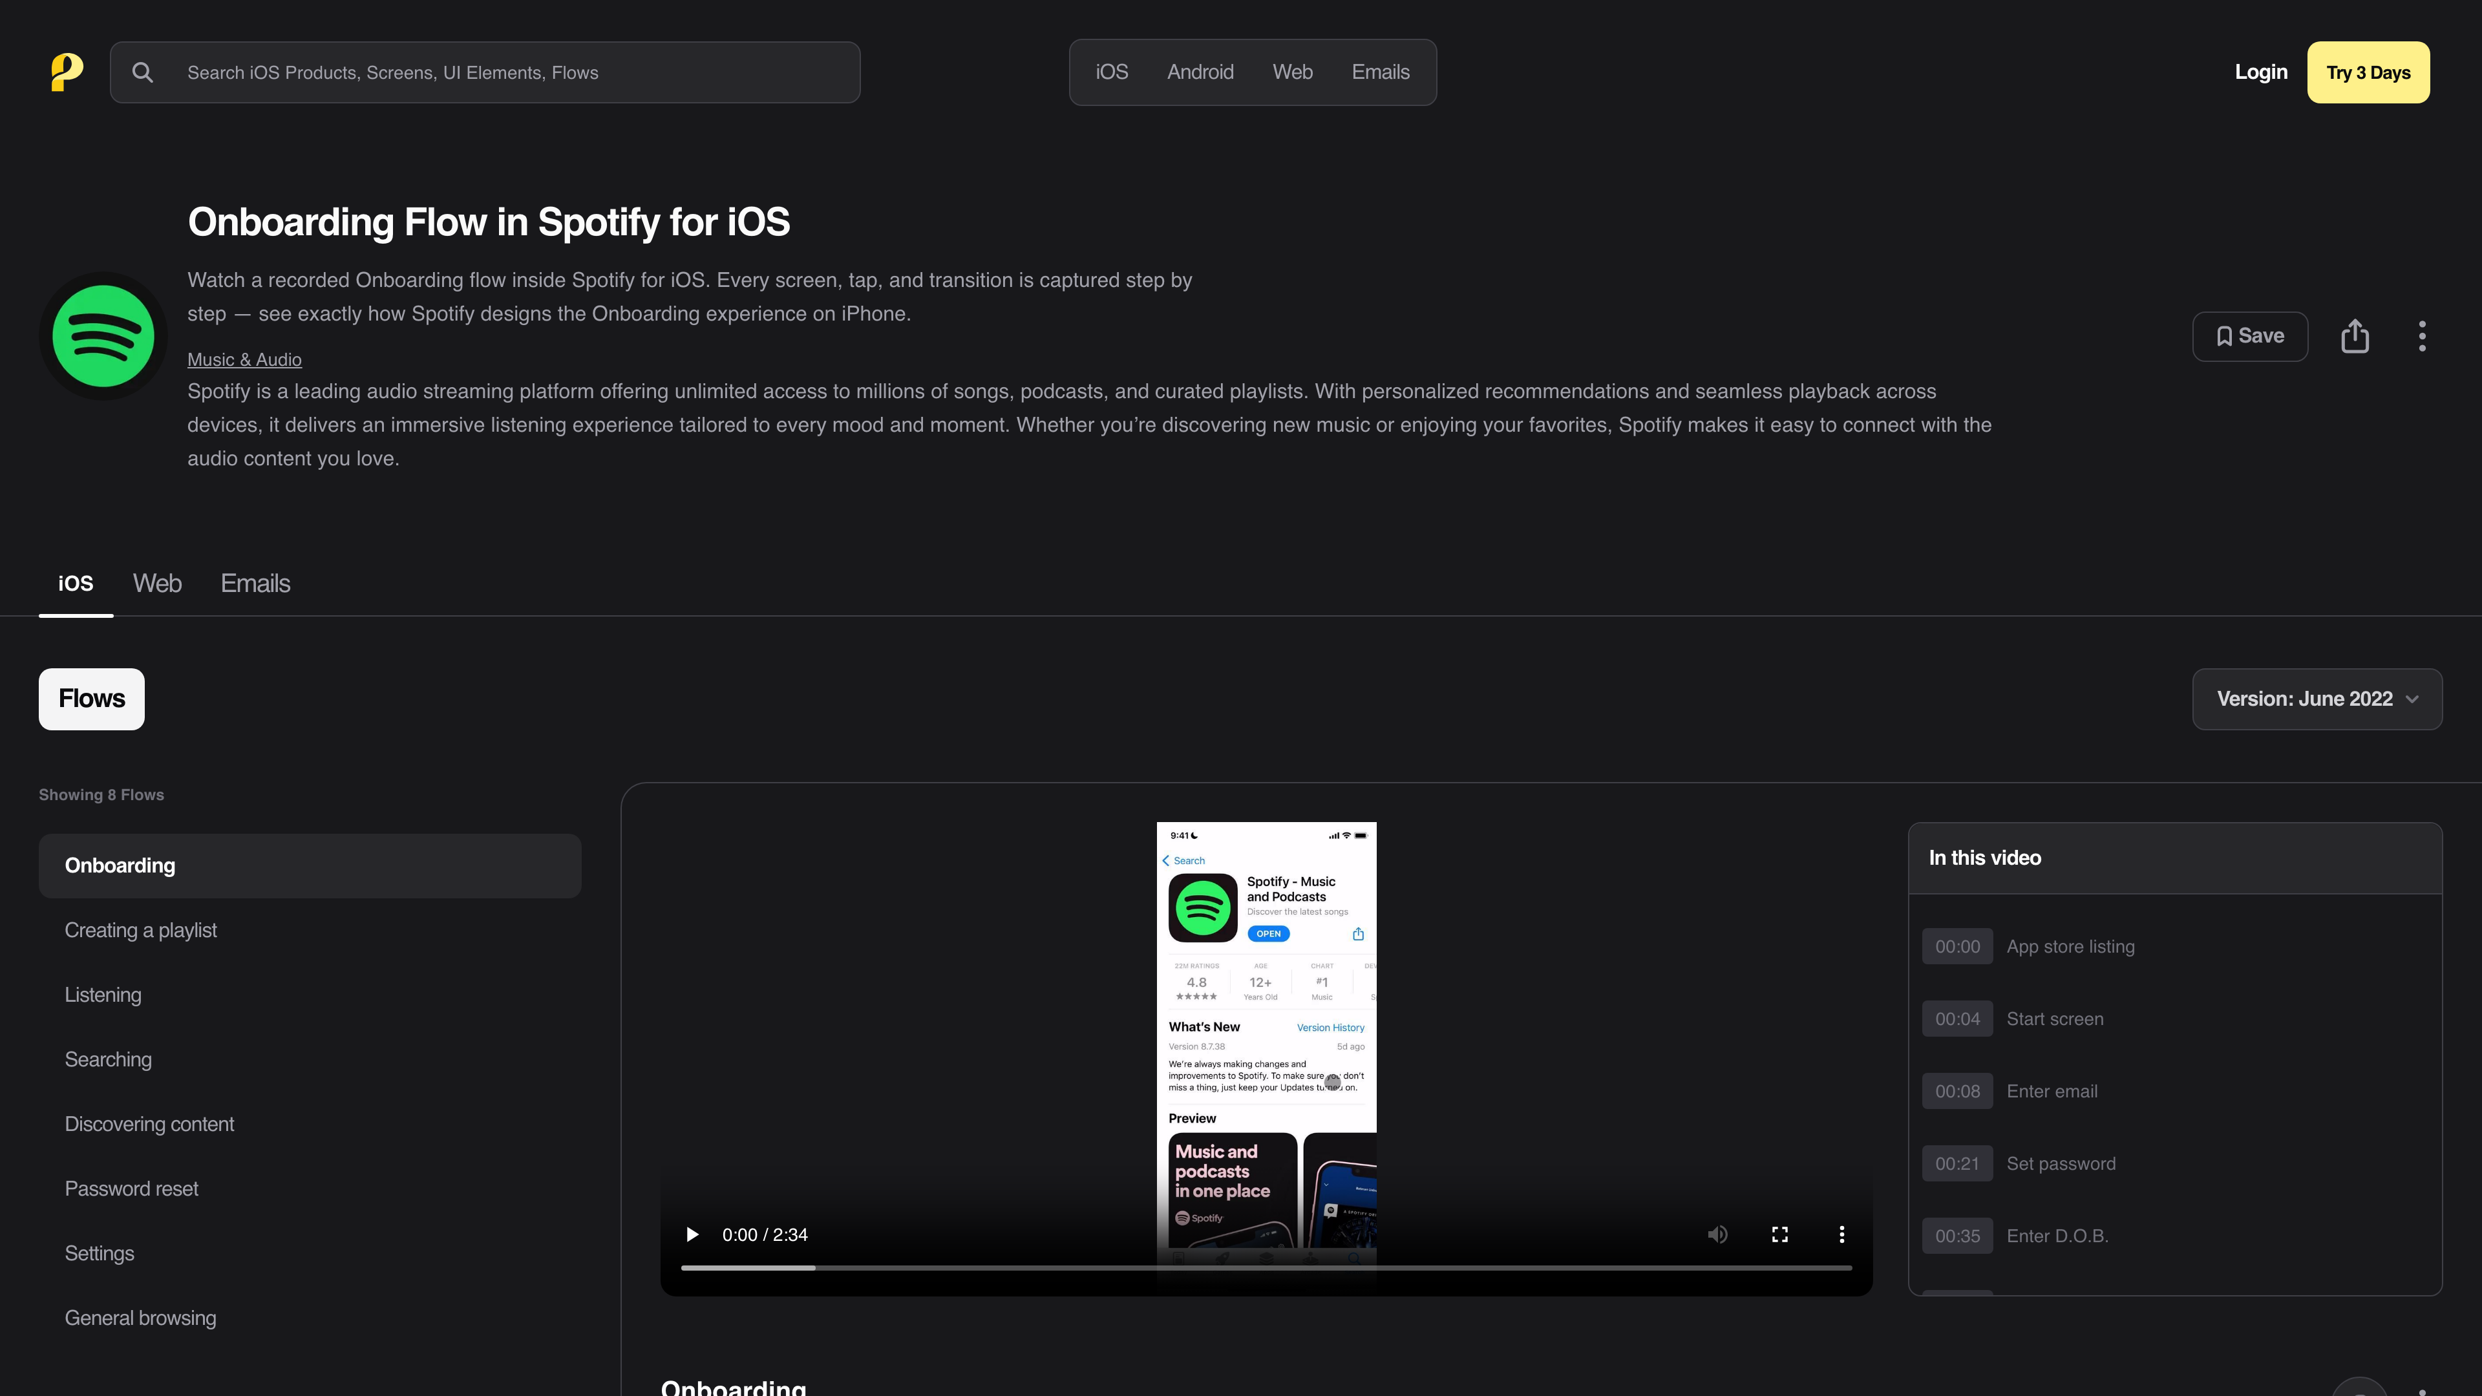Open video player more options menu

pos(1841,1235)
